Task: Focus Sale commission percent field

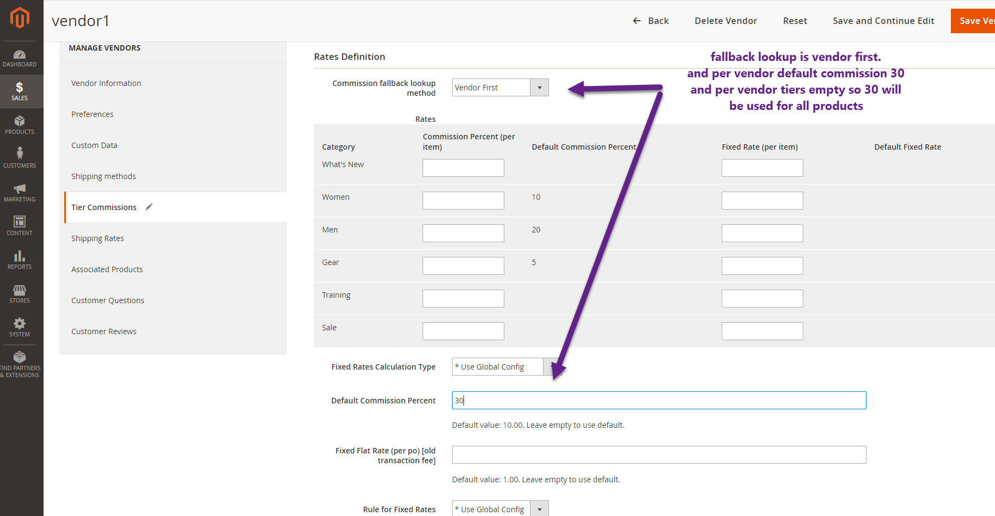Action: point(463,331)
